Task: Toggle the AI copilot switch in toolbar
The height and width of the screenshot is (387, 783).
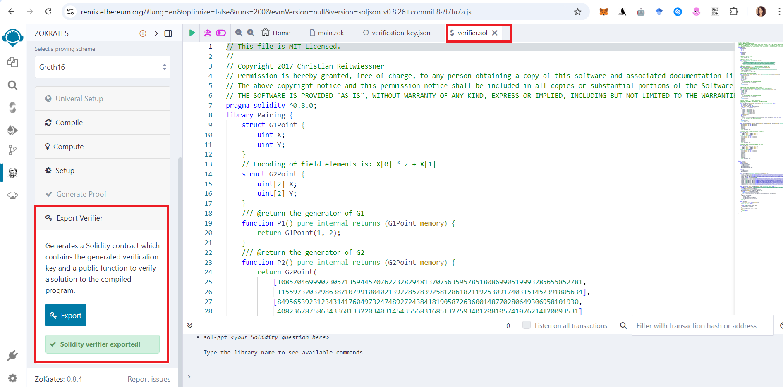Action: (221, 33)
